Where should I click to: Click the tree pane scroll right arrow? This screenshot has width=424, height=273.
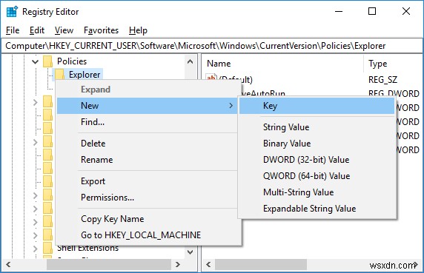click(x=178, y=264)
